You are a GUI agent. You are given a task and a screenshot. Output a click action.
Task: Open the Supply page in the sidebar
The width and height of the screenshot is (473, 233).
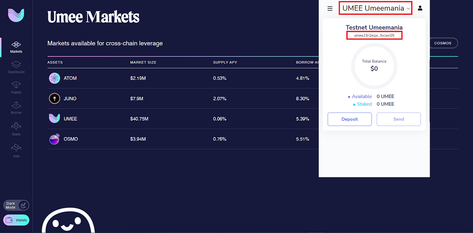coord(16,87)
